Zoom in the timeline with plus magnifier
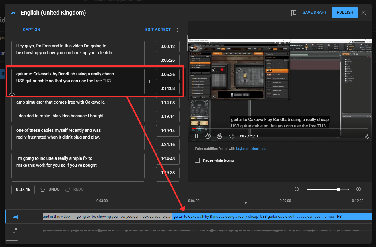The image size is (376, 247). [359, 190]
